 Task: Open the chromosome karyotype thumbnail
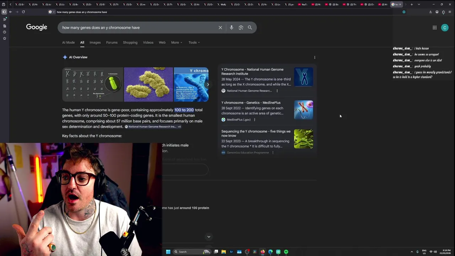coord(92,85)
